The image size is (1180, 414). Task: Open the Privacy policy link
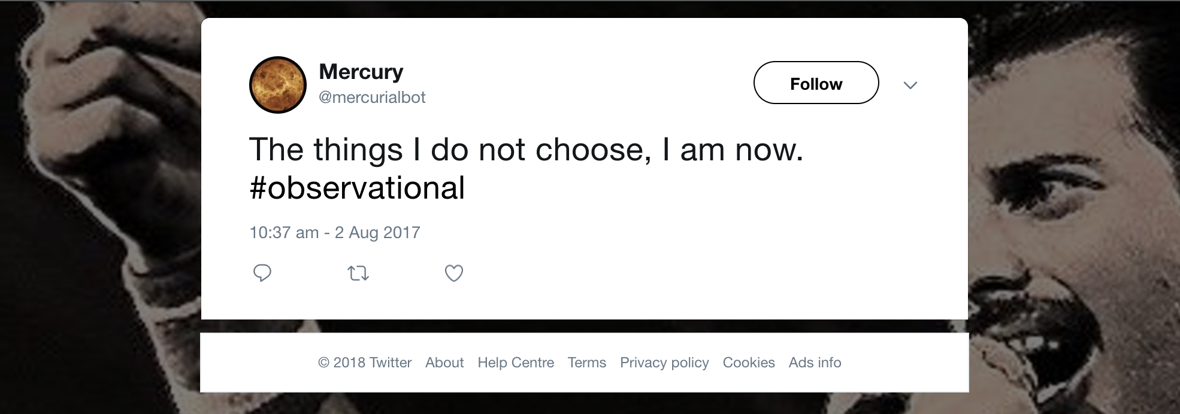coord(664,363)
